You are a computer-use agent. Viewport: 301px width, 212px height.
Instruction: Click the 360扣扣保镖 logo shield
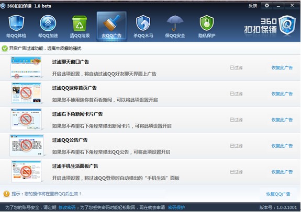coord(287,25)
